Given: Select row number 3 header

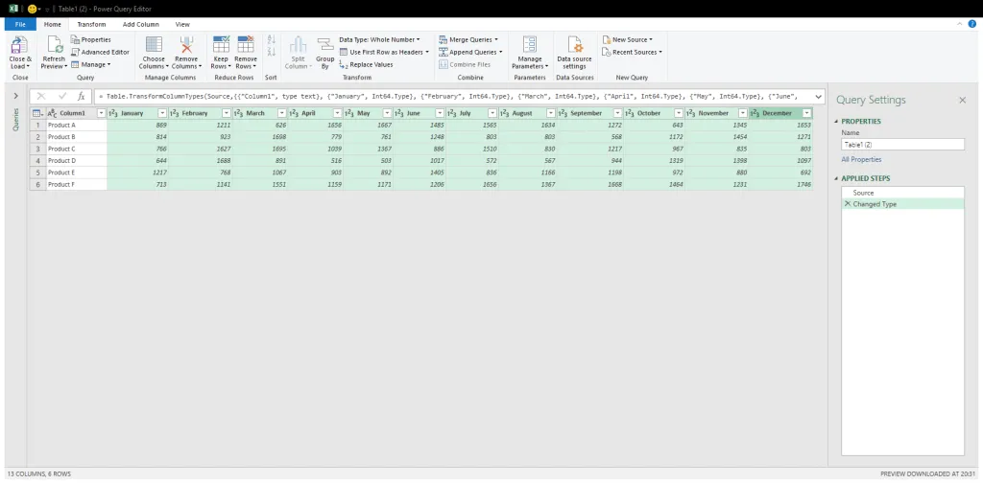Looking at the screenshot, I should [x=38, y=149].
